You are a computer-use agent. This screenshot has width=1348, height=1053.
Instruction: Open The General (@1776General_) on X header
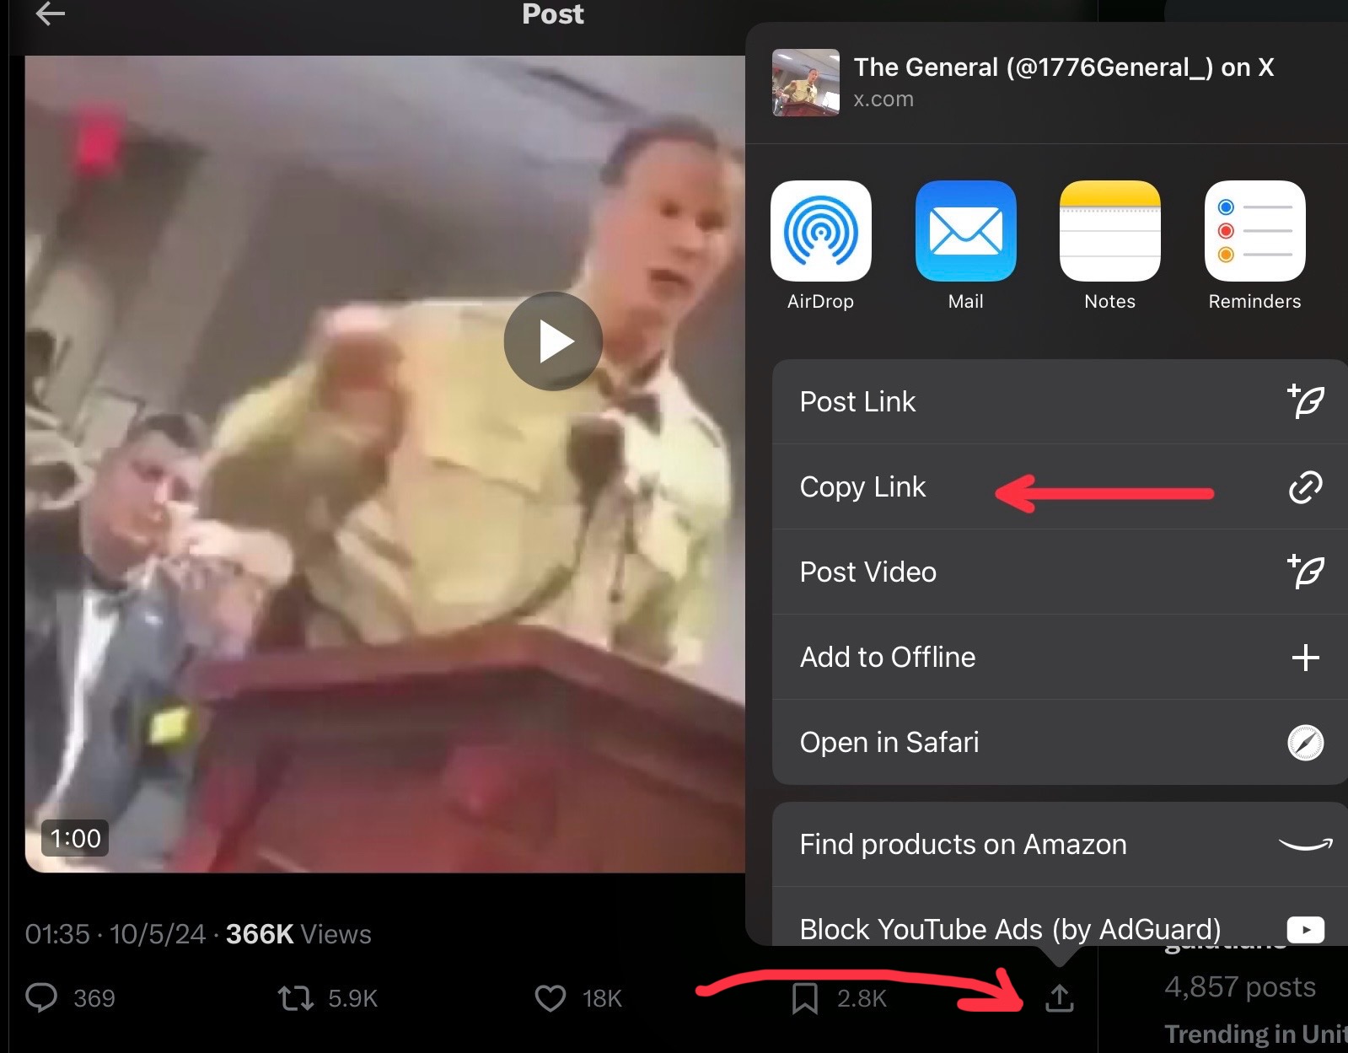(x=1063, y=67)
